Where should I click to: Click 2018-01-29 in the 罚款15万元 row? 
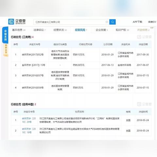tap(108, 55)
